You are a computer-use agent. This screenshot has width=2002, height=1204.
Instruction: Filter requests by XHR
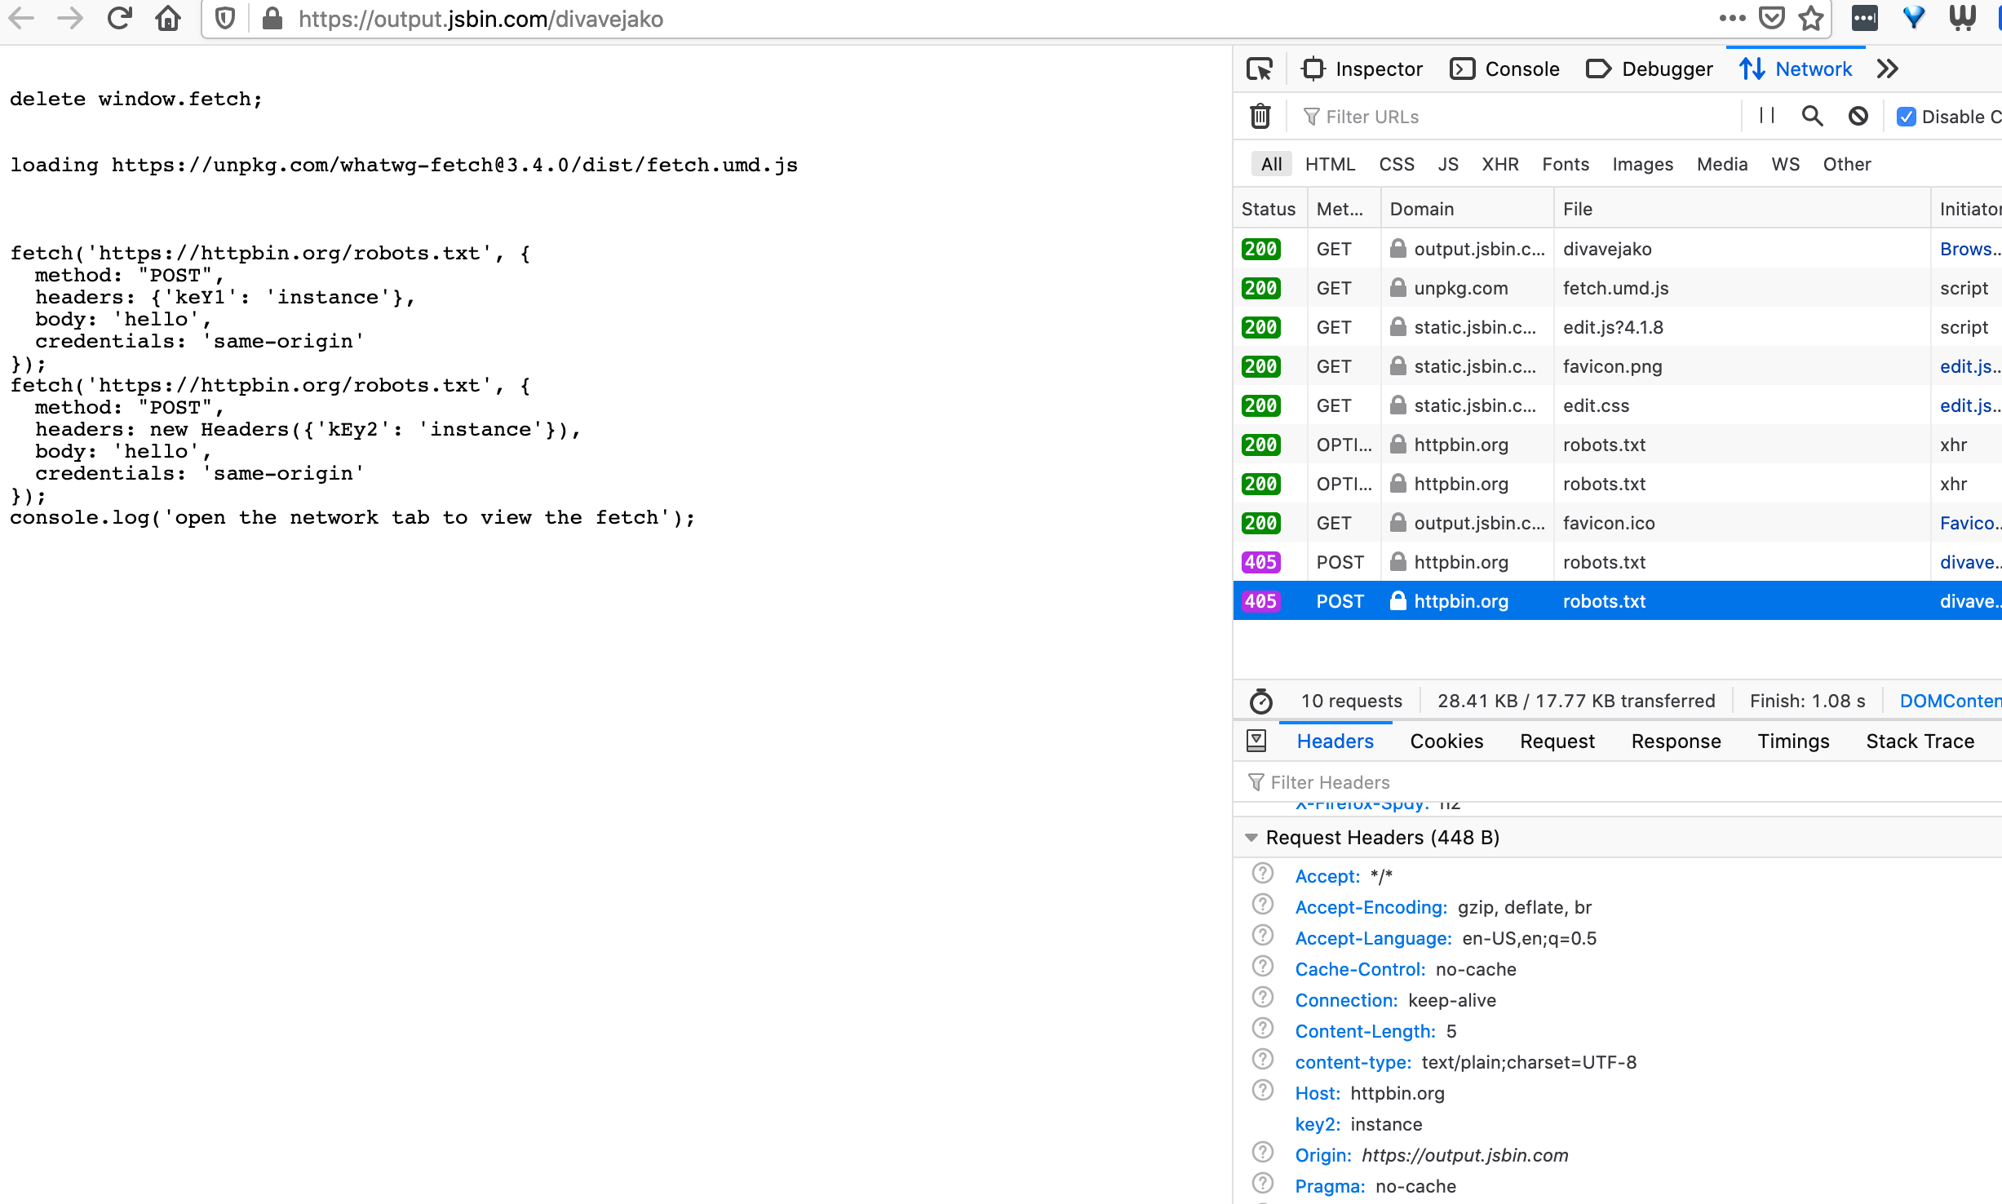pos(1500,164)
